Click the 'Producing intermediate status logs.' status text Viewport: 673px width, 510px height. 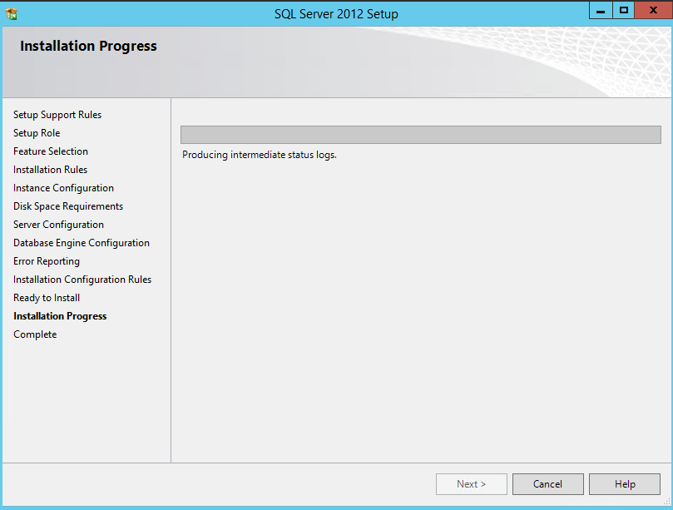coord(260,155)
